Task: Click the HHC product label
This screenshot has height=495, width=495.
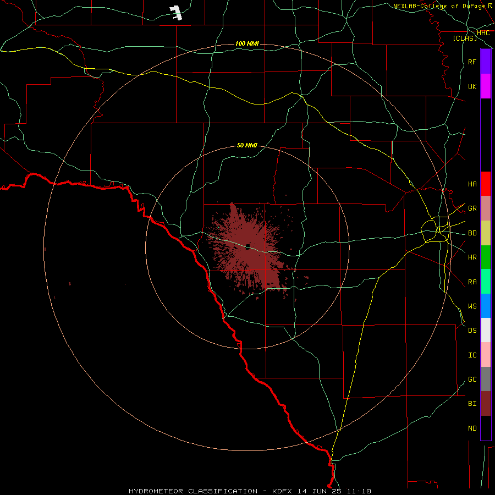Action: pyautogui.click(x=483, y=33)
